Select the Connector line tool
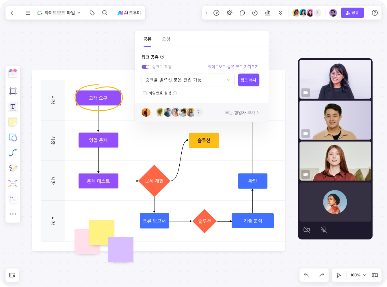This screenshot has height=287, width=387. [x=13, y=152]
